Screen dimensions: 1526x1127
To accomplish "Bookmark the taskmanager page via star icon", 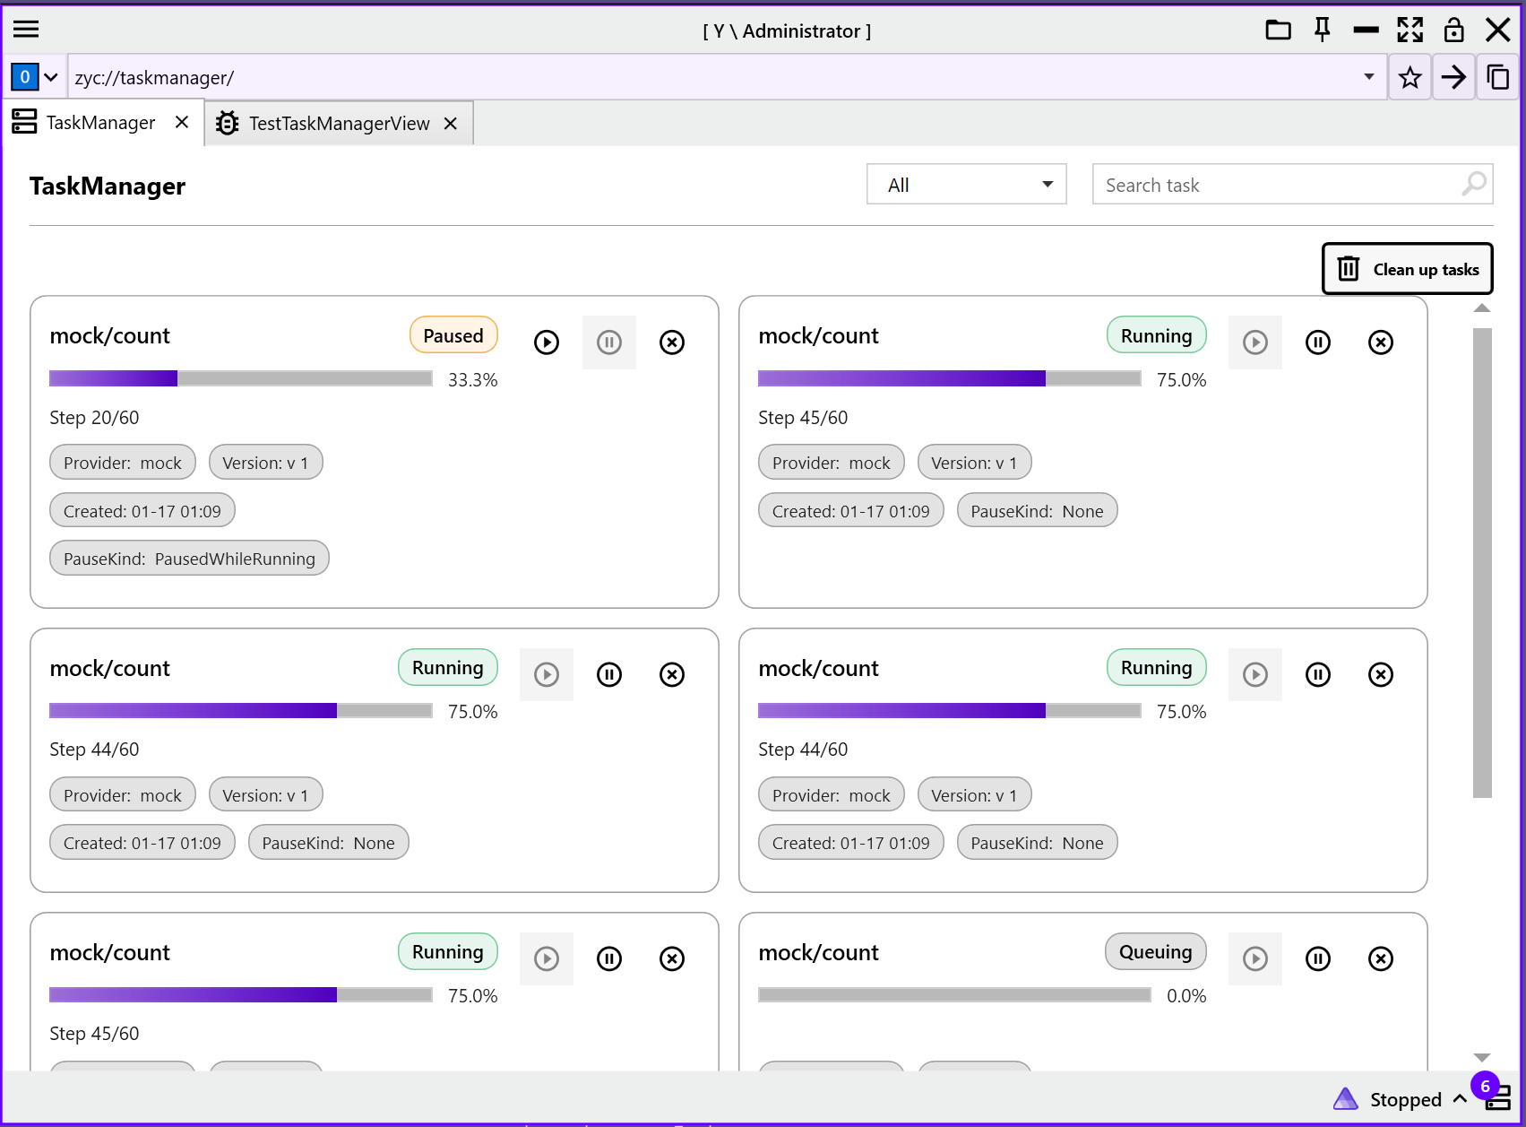I will [x=1410, y=77].
